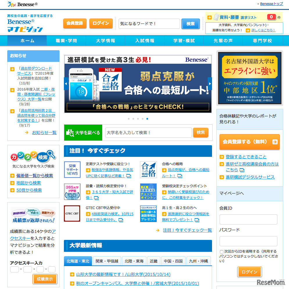
Task: Open 偏差値一覧から検索 link
Action: [35, 175]
